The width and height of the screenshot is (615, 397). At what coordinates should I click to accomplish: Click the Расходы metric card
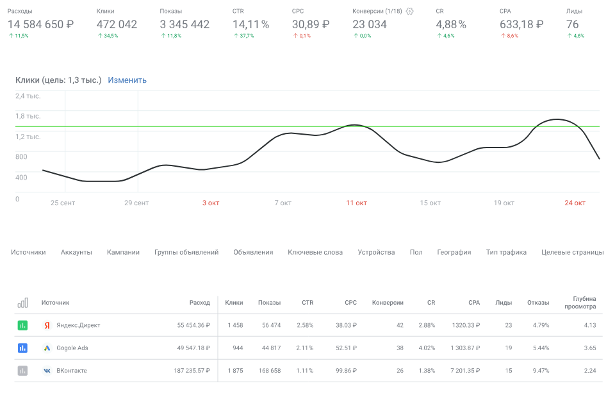click(x=41, y=24)
